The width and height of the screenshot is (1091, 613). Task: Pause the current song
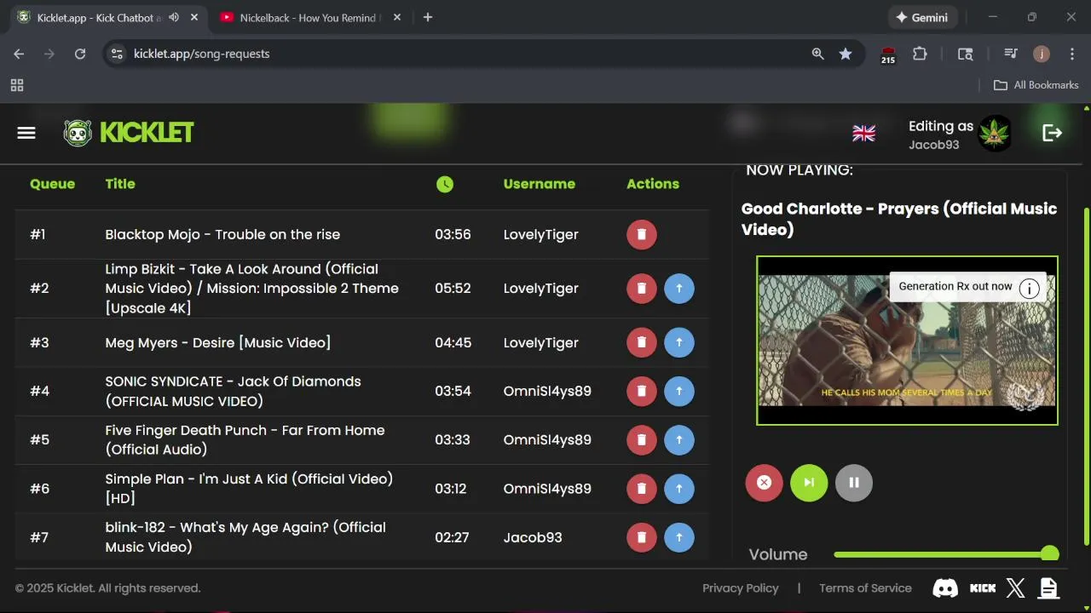click(854, 483)
